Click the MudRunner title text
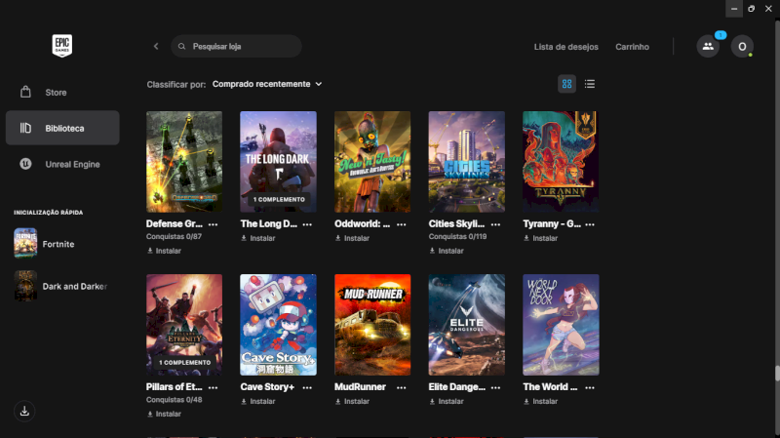The width and height of the screenshot is (780, 438). [x=360, y=386]
